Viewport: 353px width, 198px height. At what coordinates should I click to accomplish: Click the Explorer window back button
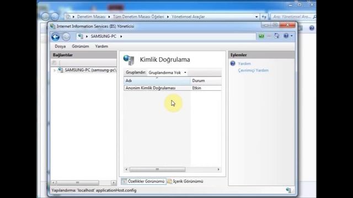pos(45,16)
